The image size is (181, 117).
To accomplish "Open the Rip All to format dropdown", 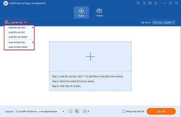I will pos(164,23).
